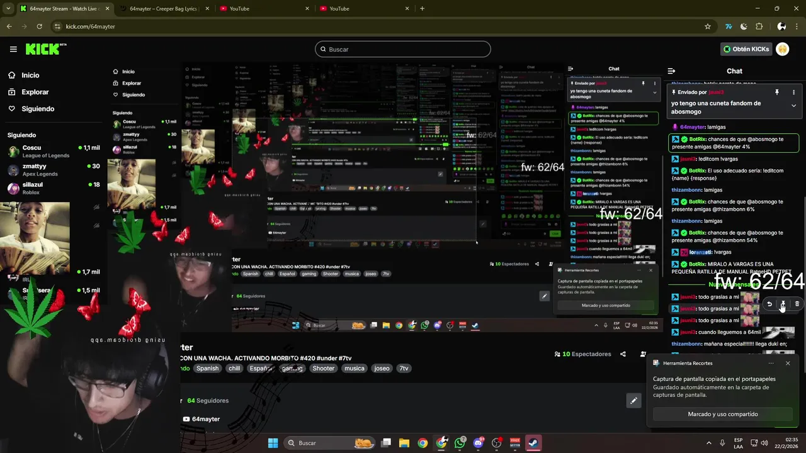The width and height of the screenshot is (806, 453).
Task: Go back in the browser
Action: (x=9, y=26)
